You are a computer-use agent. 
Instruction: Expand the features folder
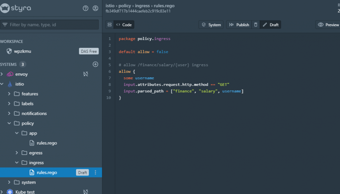click(9, 94)
